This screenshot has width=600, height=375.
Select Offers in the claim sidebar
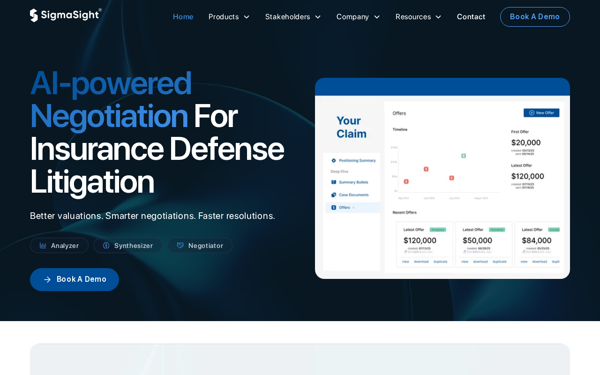[352, 207]
